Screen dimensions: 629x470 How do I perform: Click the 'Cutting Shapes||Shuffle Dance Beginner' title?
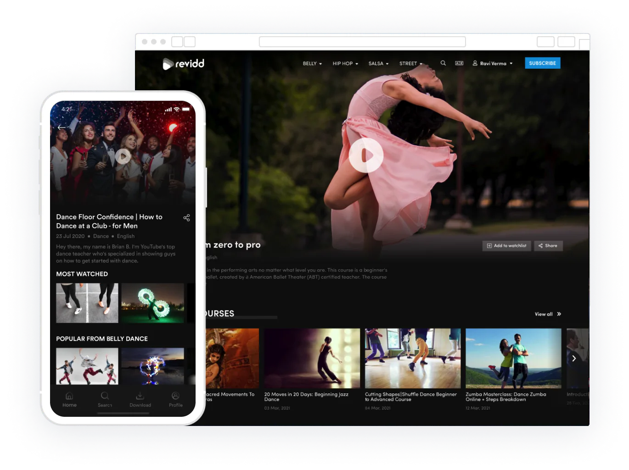click(x=411, y=397)
